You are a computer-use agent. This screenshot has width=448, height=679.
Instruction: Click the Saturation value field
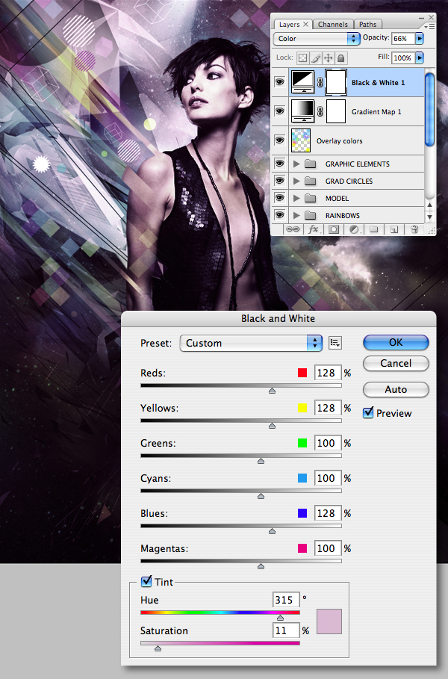286,630
